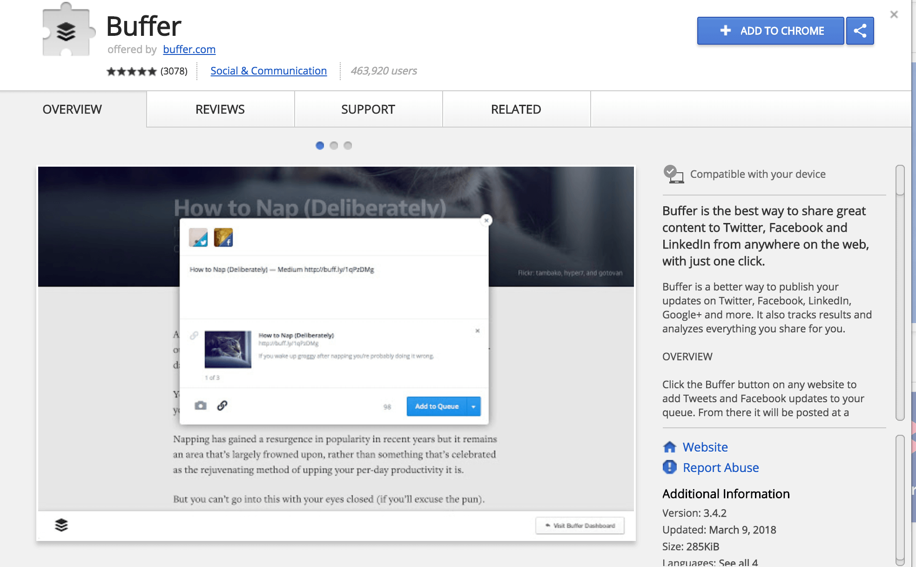
Task: Open the Add to Queue dropdown arrow
Action: pyautogui.click(x=473, y=406)
